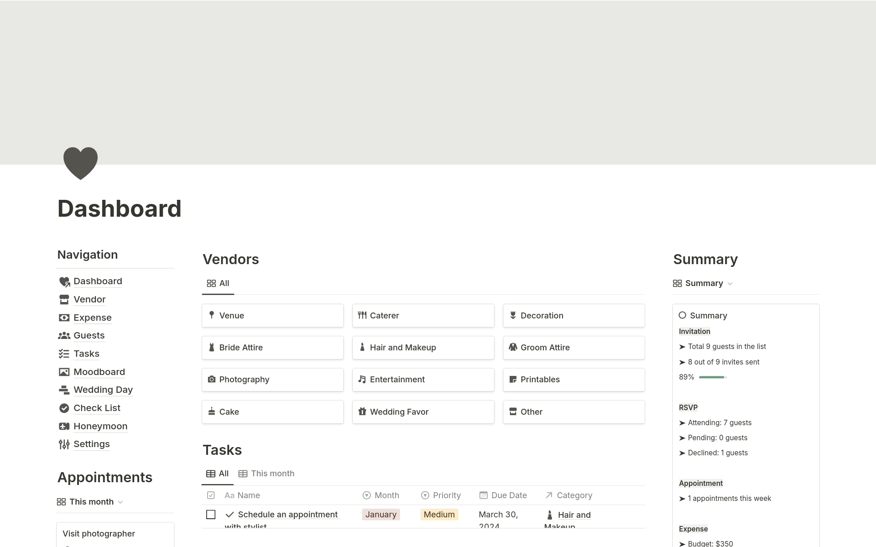
Task: Click the music note icon on Entertainment card
Action: pyautogui.click(x=362, y=379)
